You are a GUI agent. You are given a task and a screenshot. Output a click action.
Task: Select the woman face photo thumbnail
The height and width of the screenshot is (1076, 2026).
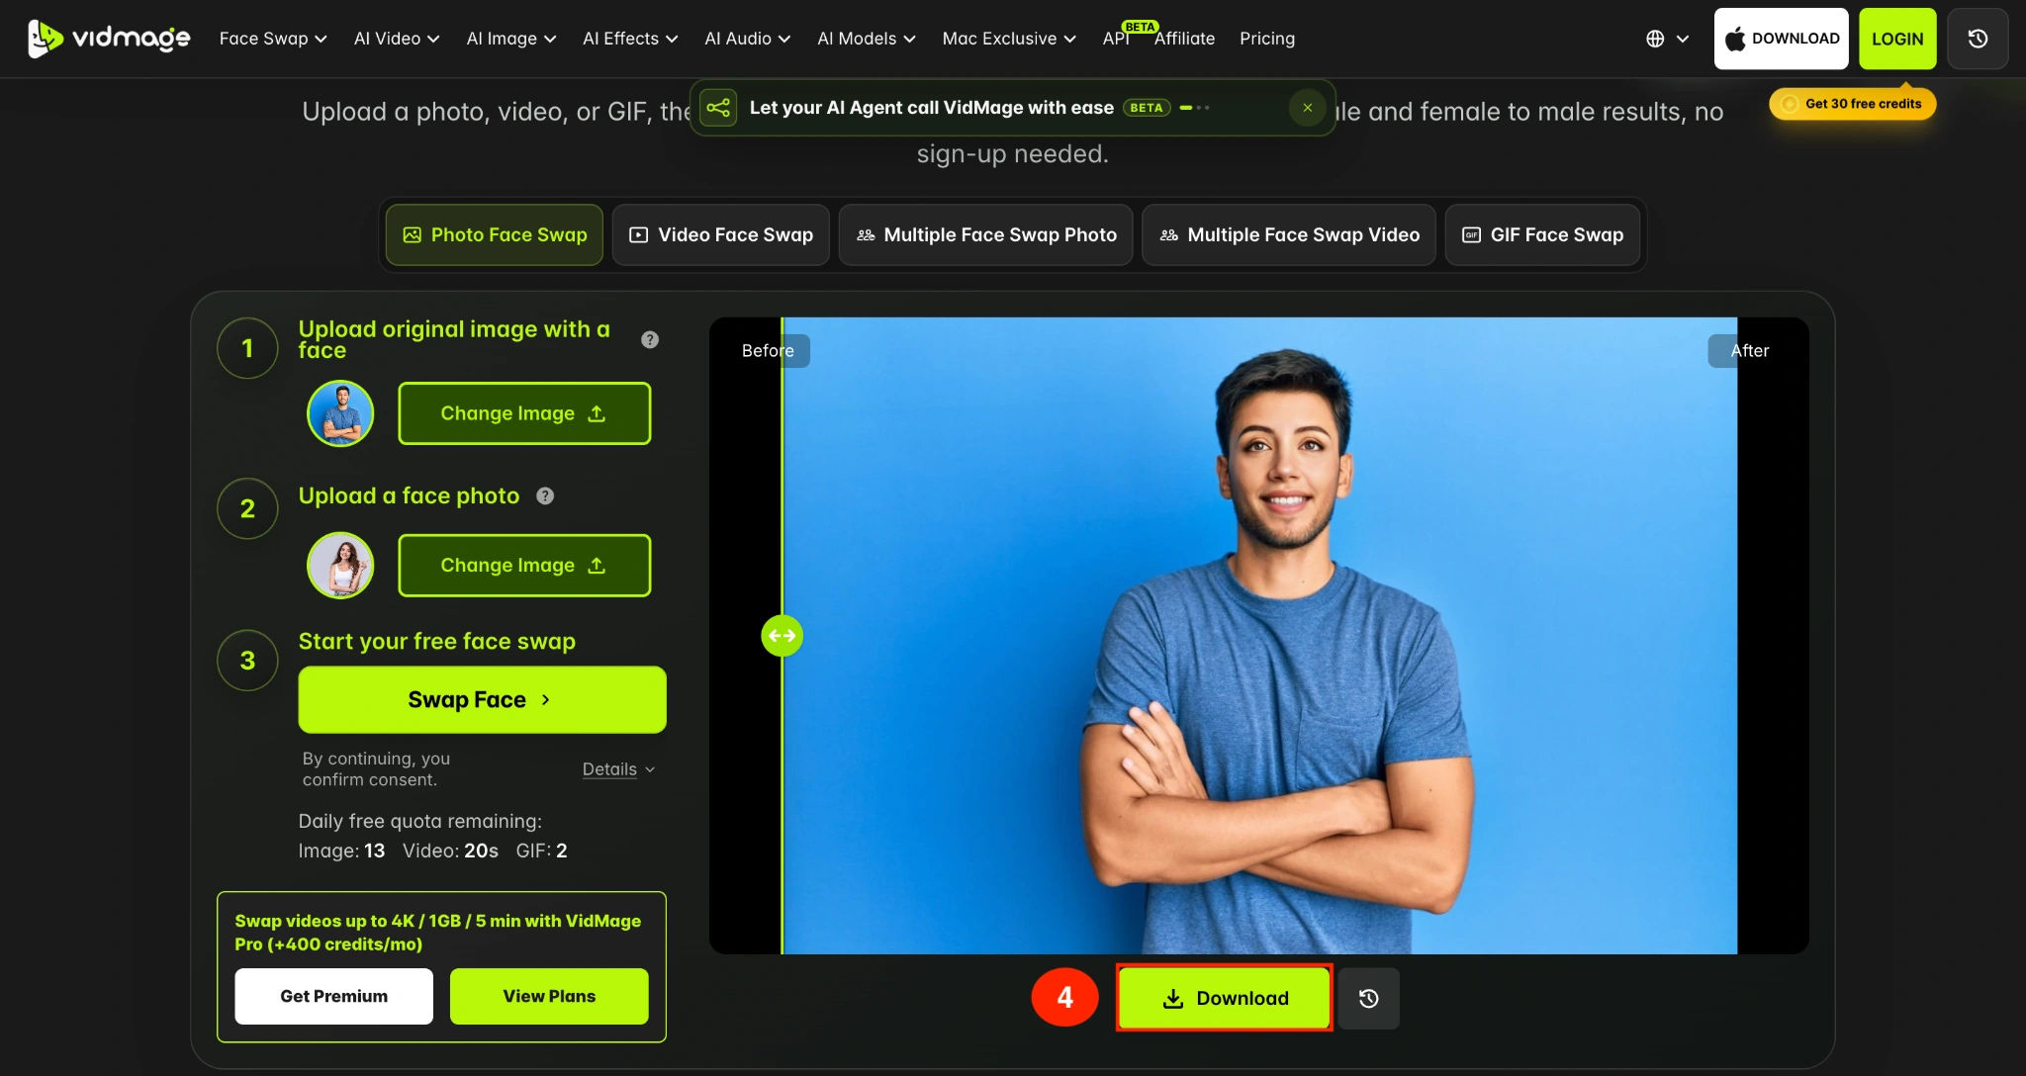(x=340, y=566)
